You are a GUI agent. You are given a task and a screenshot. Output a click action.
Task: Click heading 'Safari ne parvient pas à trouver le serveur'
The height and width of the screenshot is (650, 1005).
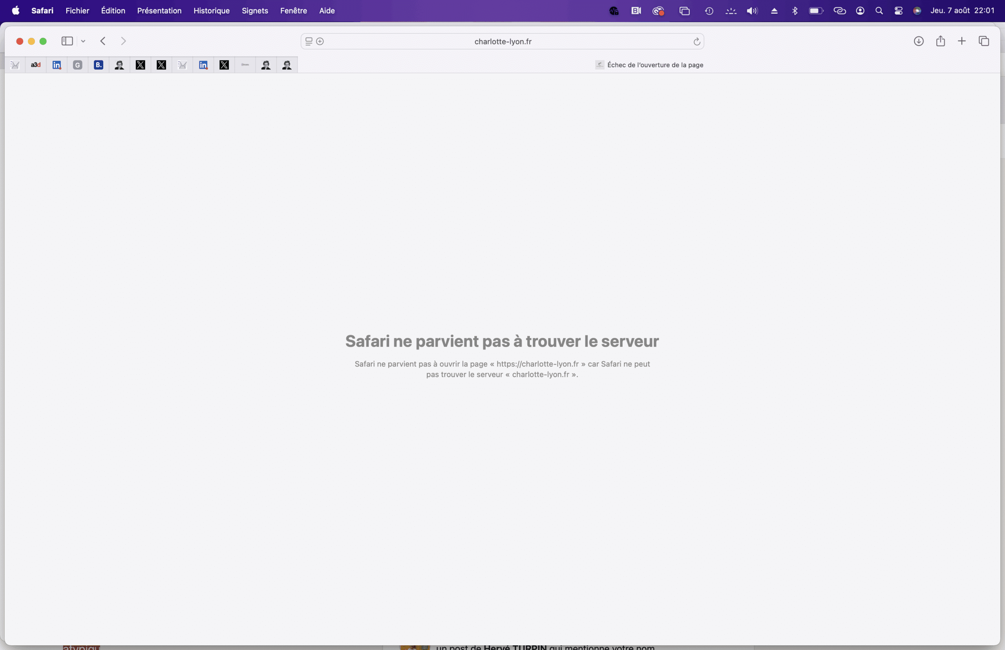pyautogui.click(x=502, y=341)
